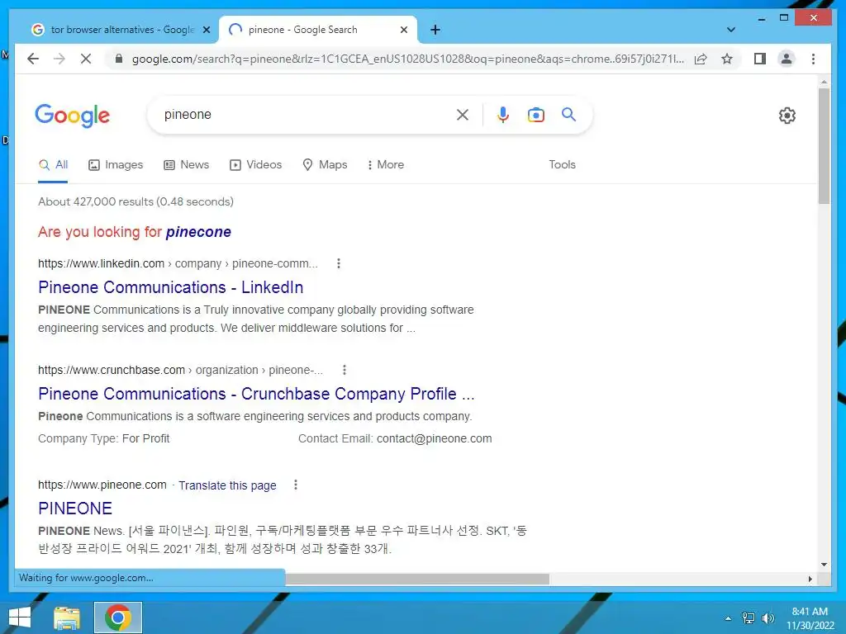The image size is (846, 634).
Task: Click 'Contact Email: contact@pineone.com' text
Action: [x=395, y=439]
